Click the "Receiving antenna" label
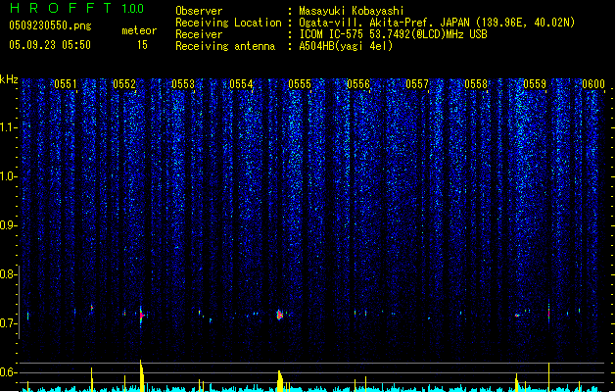616x392 pixels. pos(225,46)
